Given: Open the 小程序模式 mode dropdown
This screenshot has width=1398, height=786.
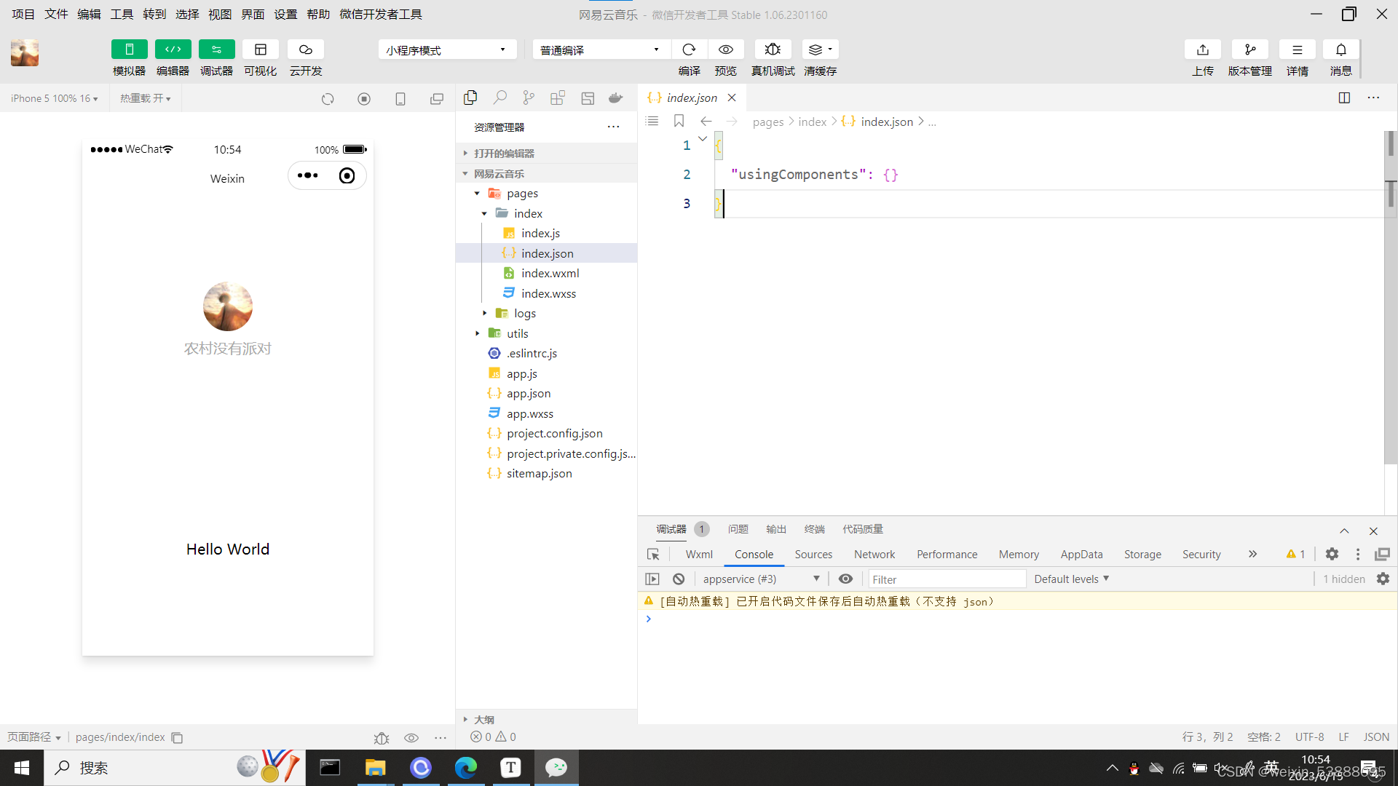Looking at the screenshot, I should 446,49.
